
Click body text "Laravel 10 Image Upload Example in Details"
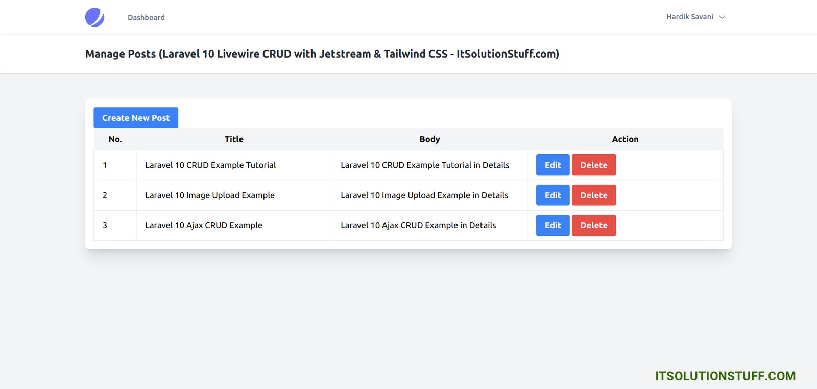coord(424,195)
